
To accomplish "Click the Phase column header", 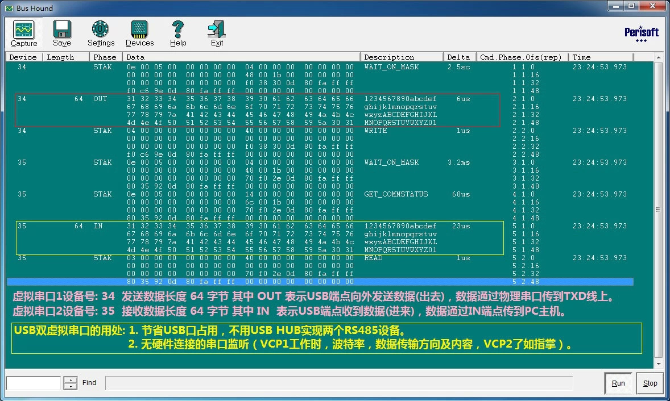I will pos(106,57).
